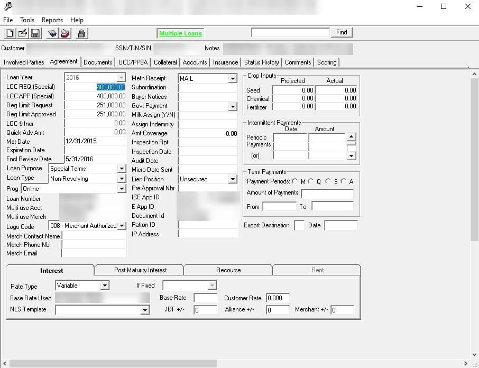Click the Seed Projected amount field
Screen dimensions: 479x368
[293, 90]
